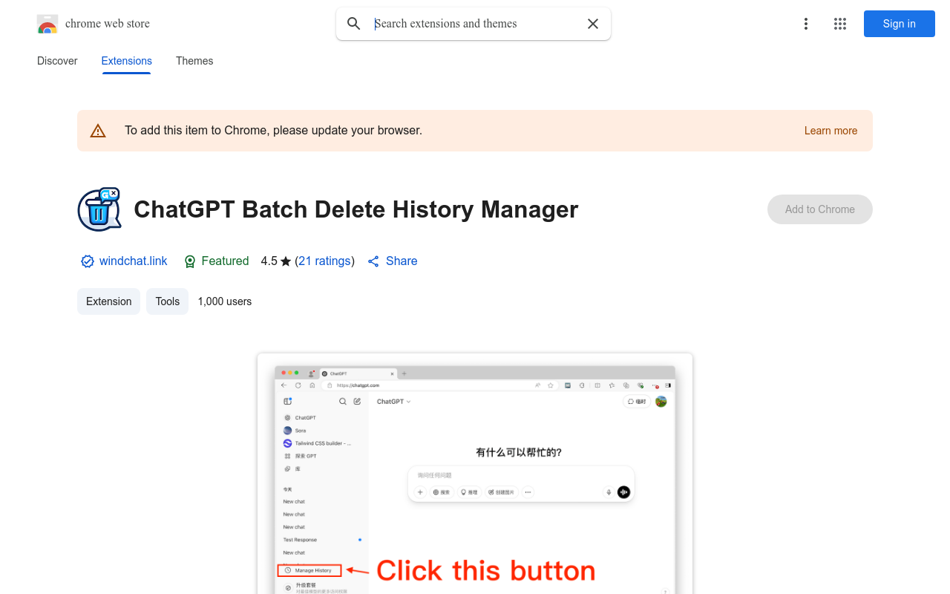The height and width of the screenshot is (594, 950).
Task: Switch to the Themes tab
Action: click(x=194, y=61)
